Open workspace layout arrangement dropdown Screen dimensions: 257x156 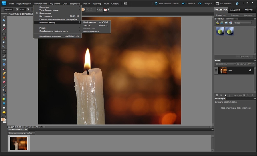click(126, 3)
